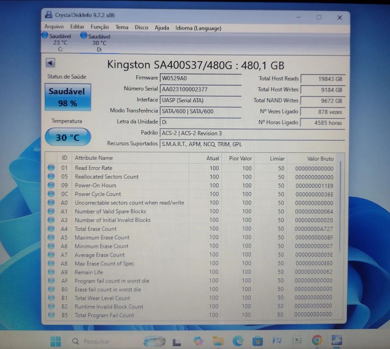The height and width of the screenshot is (349, 390).
Task: Click the Saudável 98 % health status button
Action: click(68, 97)
